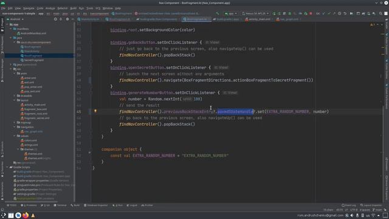Collapse the layout folder node
Image resolution: width=389 pixels, height=219 pixels.
pos(15,100)
